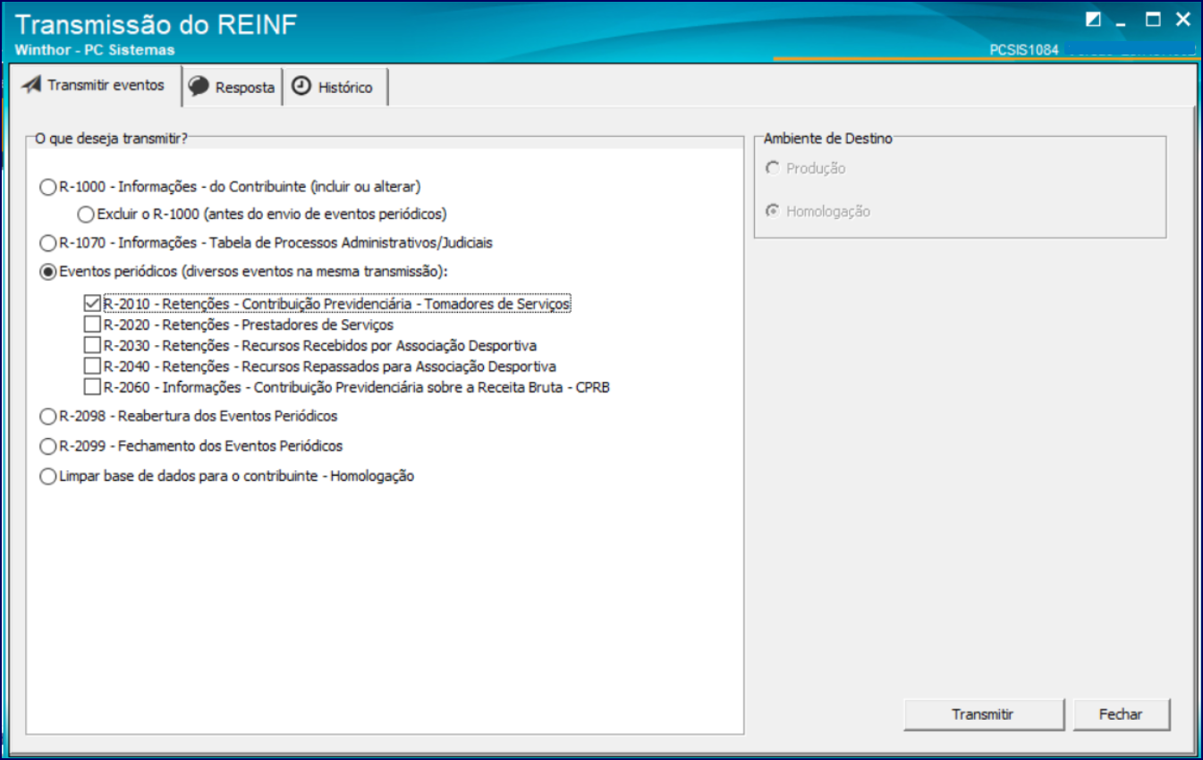This screenshot has height=760, width=1203.
Task: Open the Transmitir eventos tab
Action: (x=95, y=86)
